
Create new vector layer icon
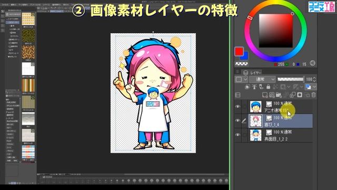(x=272, y=95)
